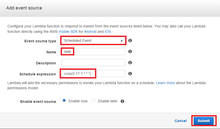Open the iOS link
This screenshot has width=220, height=129.
tap(108, 32)
